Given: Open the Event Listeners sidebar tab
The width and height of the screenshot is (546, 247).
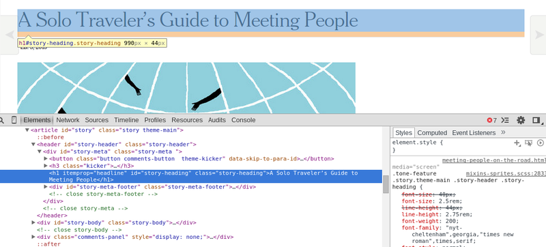Looking at the screenshot, I should pos(474,132).
